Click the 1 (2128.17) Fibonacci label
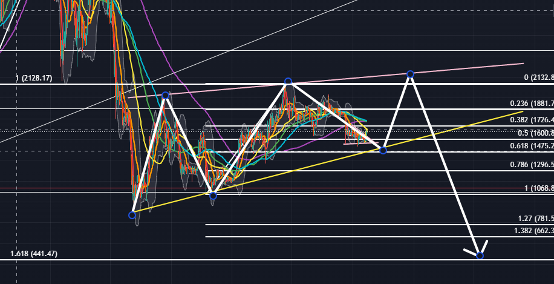The image size is (554, 284). coord(34,78)
